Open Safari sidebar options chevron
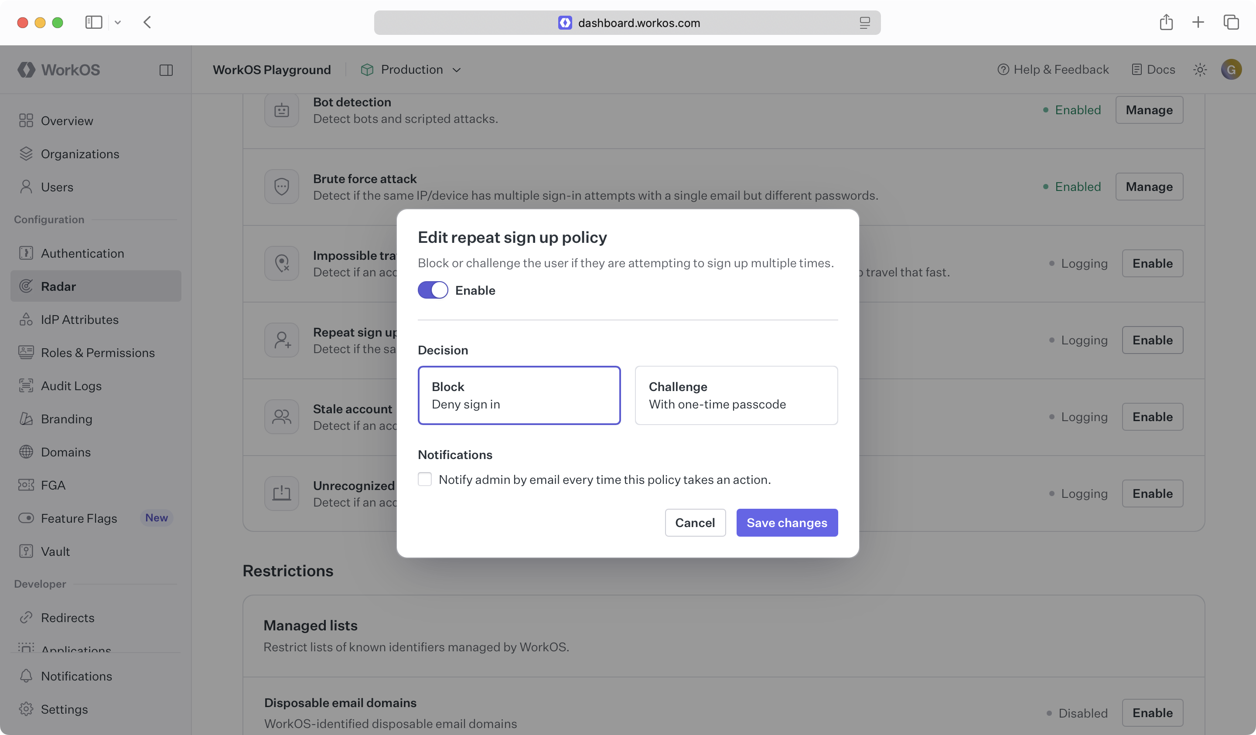This screenshot has width=1256, height=735. coord(118,22)
